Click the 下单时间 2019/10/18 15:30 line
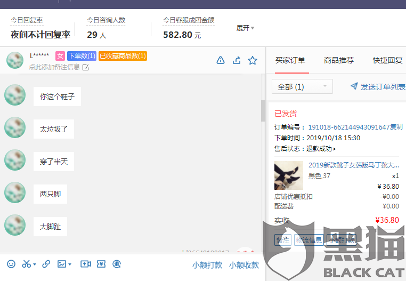The width and height of the screenshot is (406, 281). point(317,138)
